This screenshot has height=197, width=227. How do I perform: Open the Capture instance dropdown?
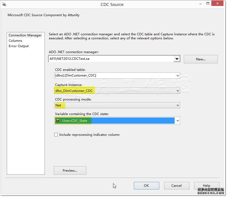coord(177,91)
